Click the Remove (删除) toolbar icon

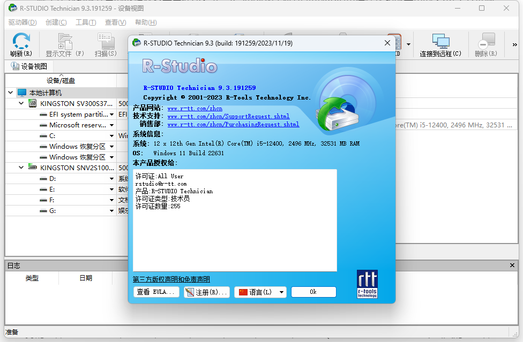486,44
